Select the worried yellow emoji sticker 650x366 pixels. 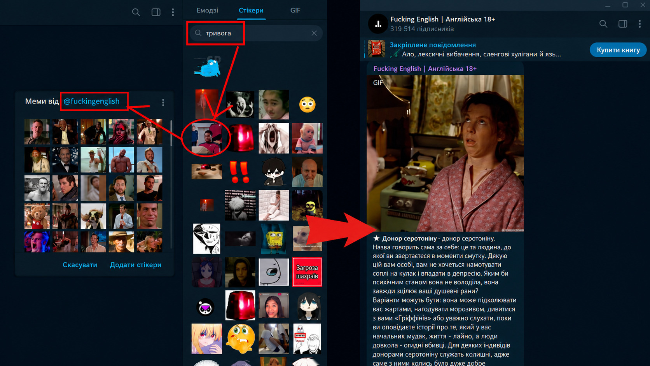click(x=240, y=339)
